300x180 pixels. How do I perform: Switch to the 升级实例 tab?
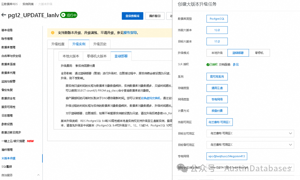79,44
